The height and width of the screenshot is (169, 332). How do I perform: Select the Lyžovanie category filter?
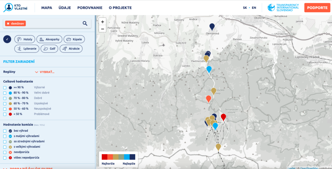click(x=27, y=49)
